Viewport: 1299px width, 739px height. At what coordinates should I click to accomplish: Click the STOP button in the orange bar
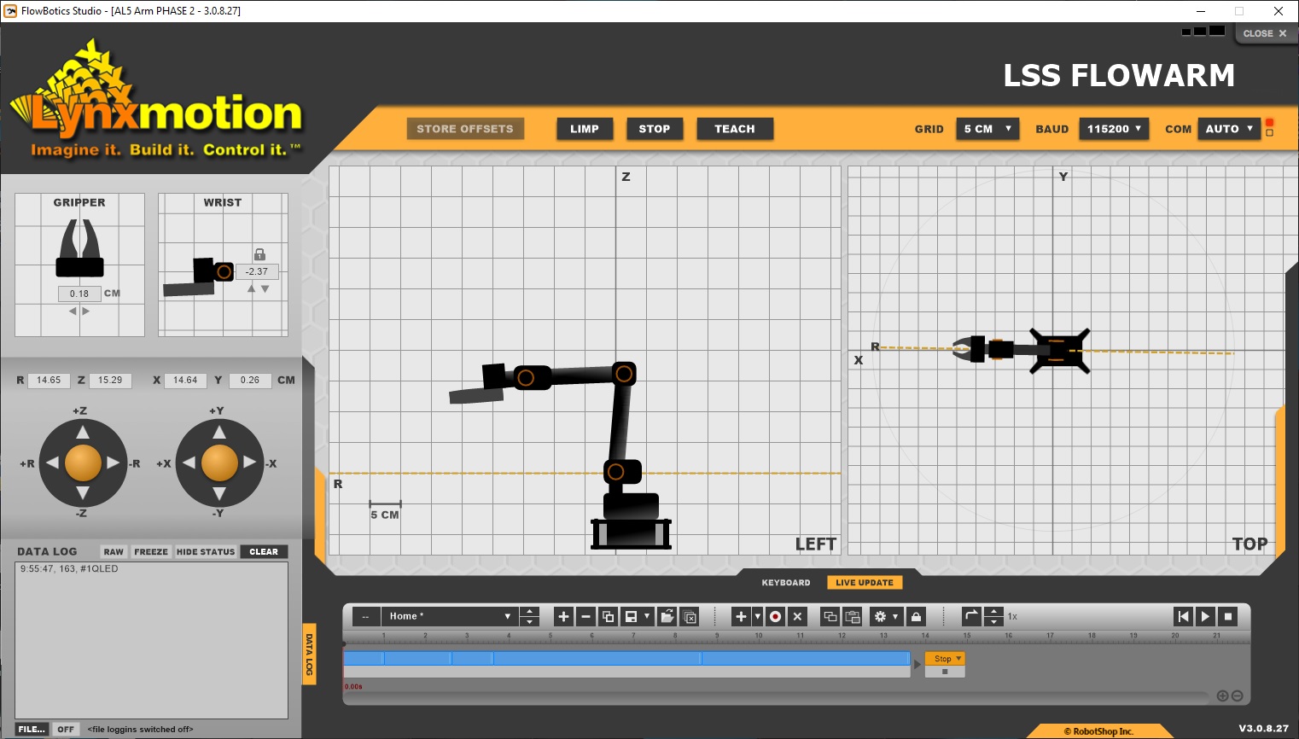click(x=655, y=129)
